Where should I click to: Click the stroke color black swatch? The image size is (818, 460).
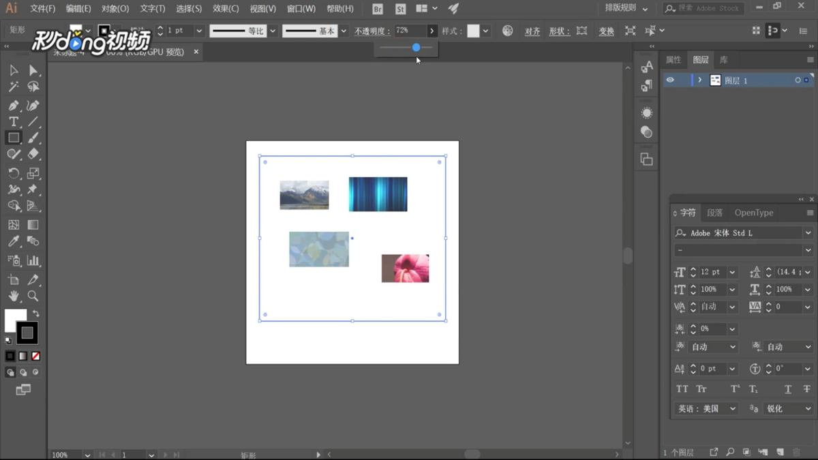(x=27, y=333)
